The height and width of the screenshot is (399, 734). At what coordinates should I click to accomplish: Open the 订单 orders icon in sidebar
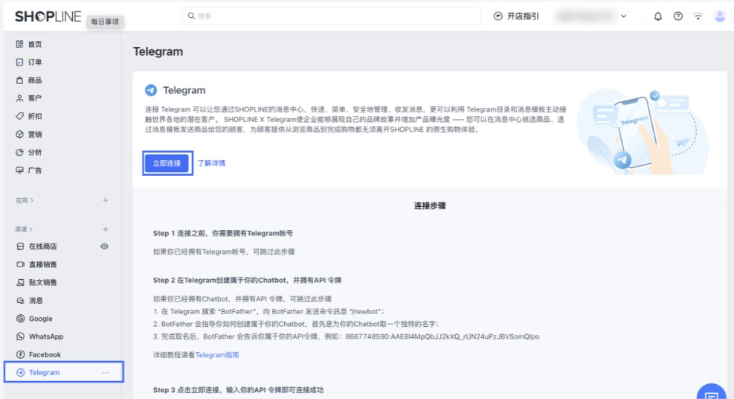pos(19,62)
